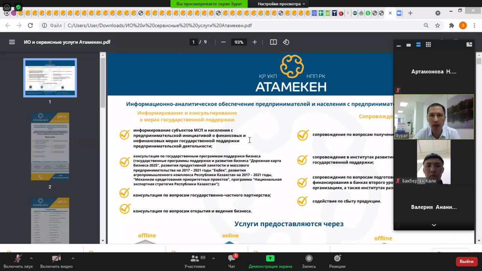Start recording the Zoom meeting
The height and width of the screenshot is (271, 482).
click(x=309, y=261)
